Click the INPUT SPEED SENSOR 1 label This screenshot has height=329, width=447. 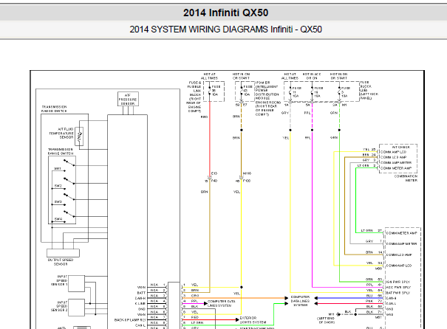pos(59,280)
